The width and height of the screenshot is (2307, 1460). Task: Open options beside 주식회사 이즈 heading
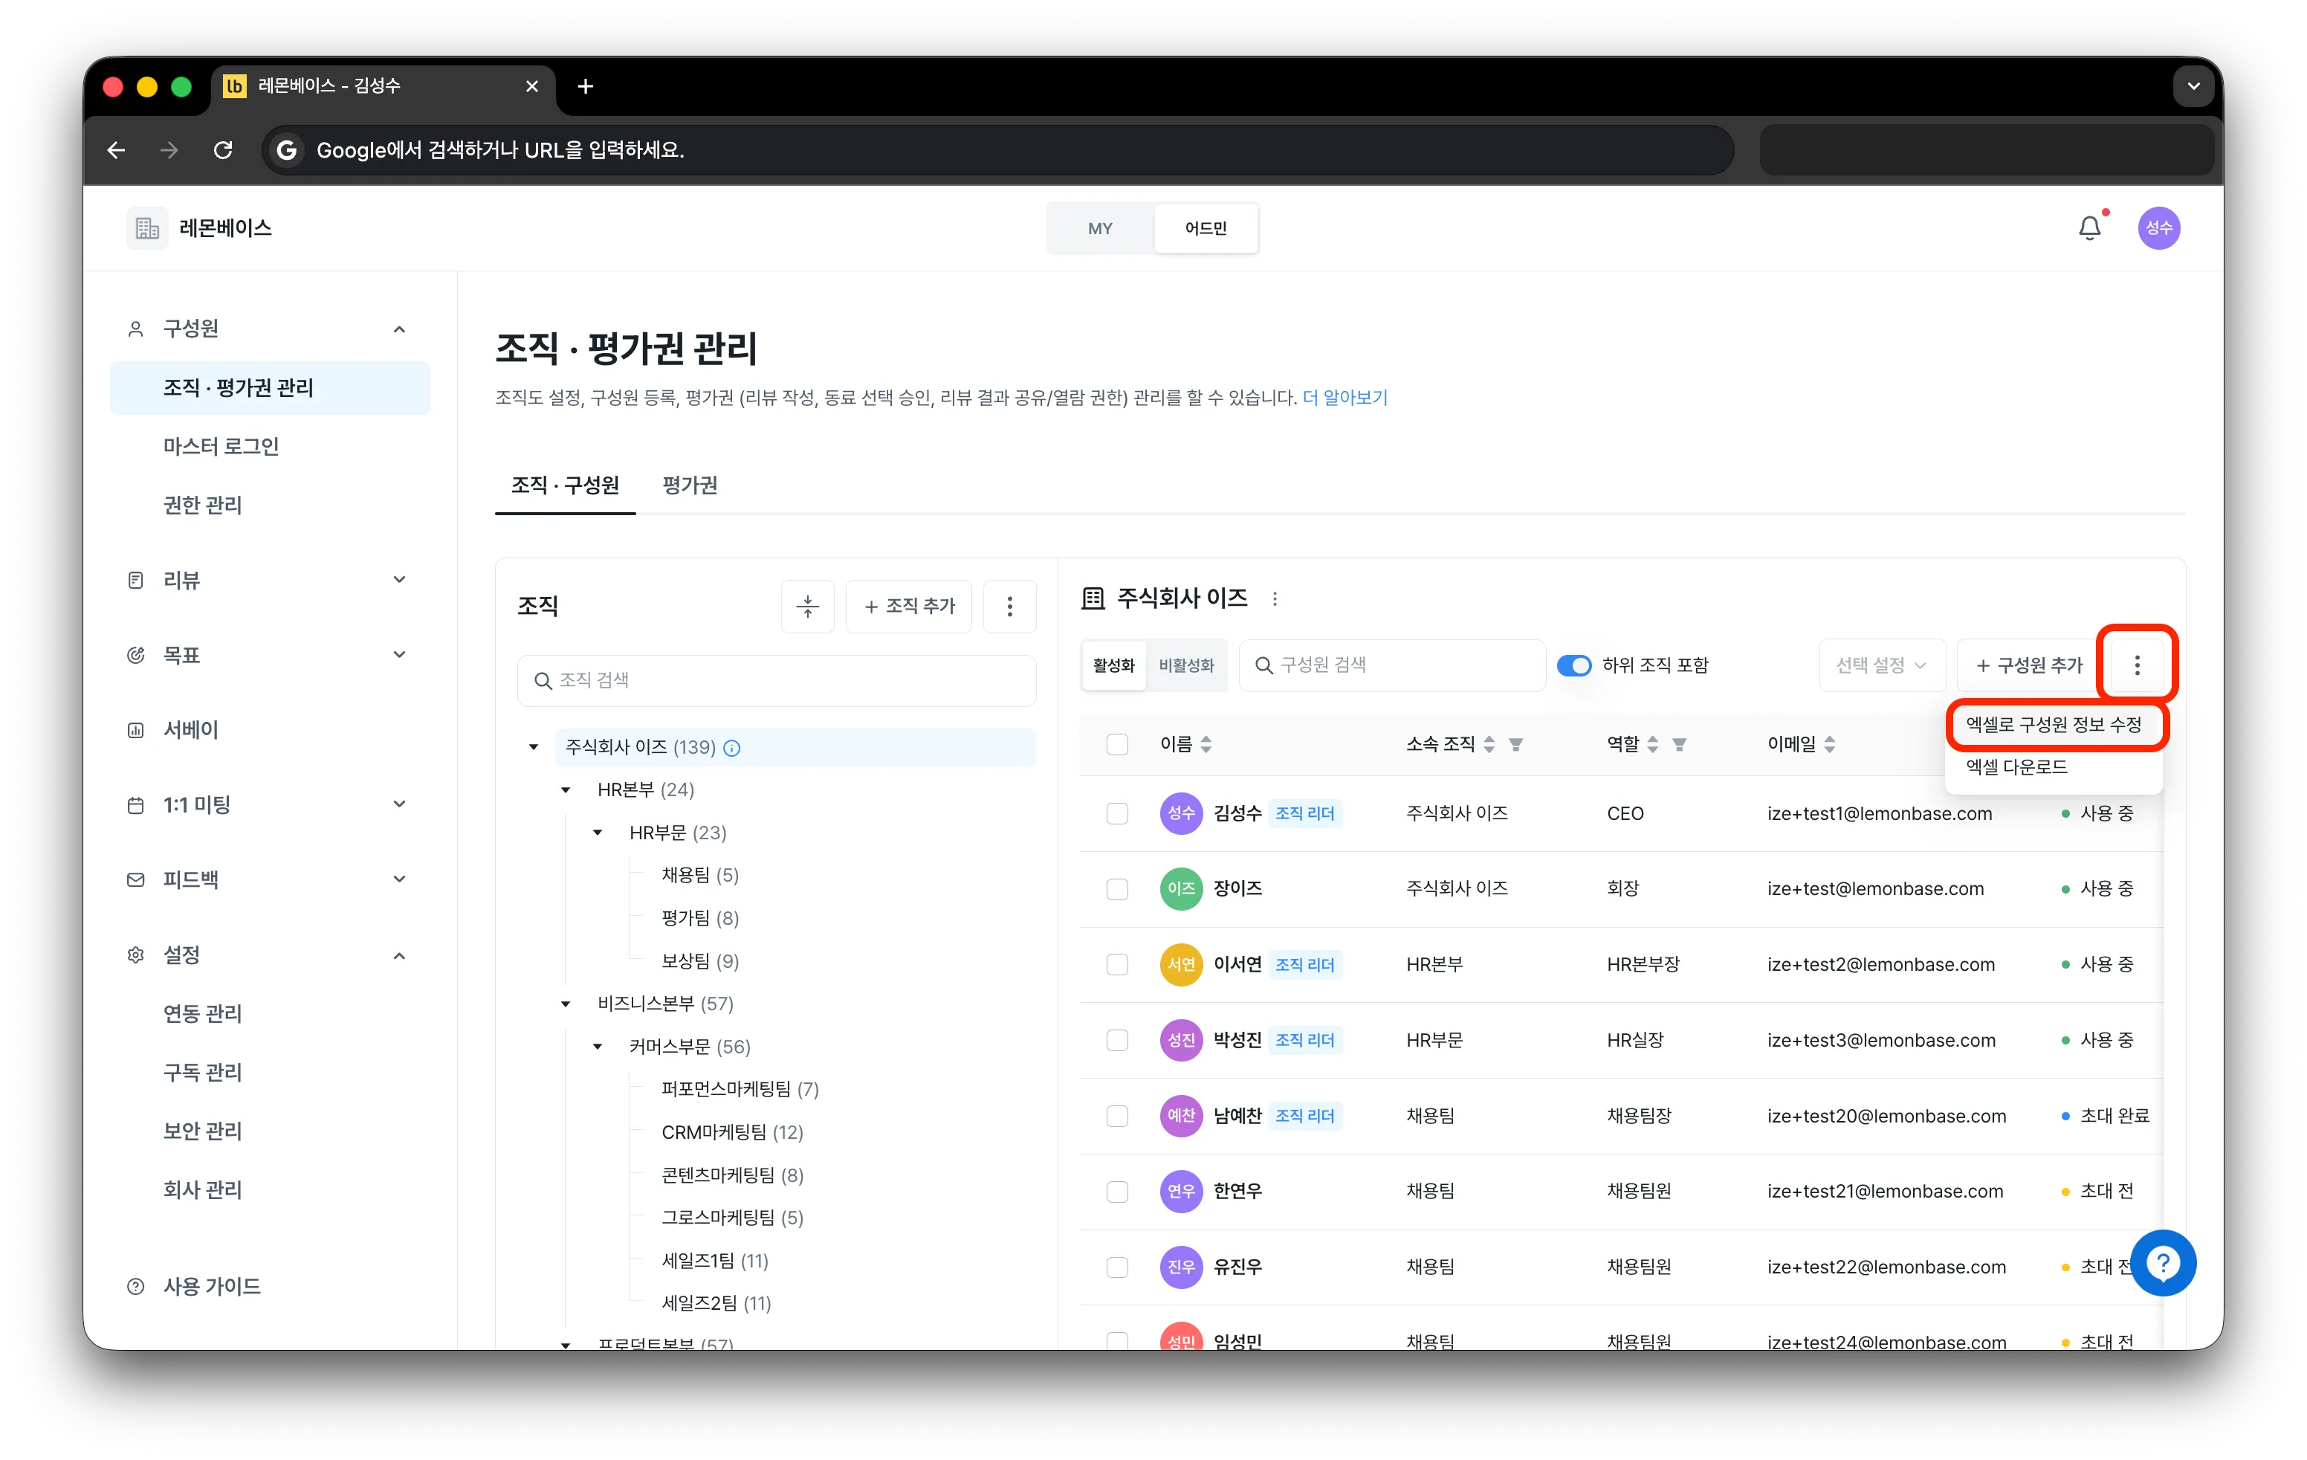[x=1274, y=598]
